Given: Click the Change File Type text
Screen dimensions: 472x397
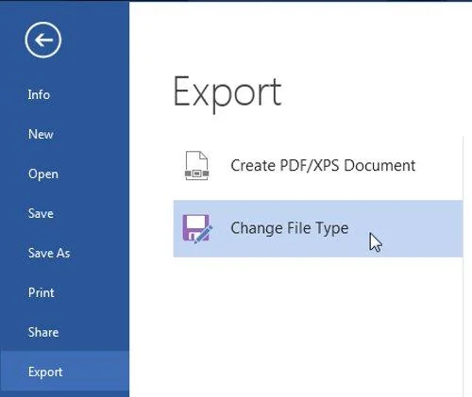Looking at the screenshot, I should pyautogui.click(x=290, y=228).
